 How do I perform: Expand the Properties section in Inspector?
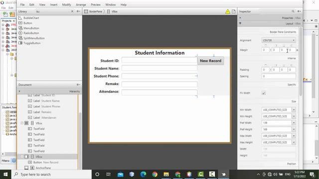[x=240, y=18]
